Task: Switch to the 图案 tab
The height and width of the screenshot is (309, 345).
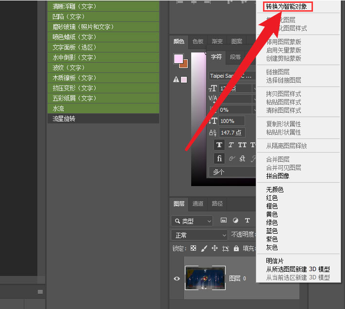Action: [x=237, y=41]
